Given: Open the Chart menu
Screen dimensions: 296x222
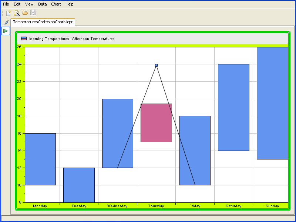Looking at the screenshot, I should pyautogui.click(x=56, y=4).
